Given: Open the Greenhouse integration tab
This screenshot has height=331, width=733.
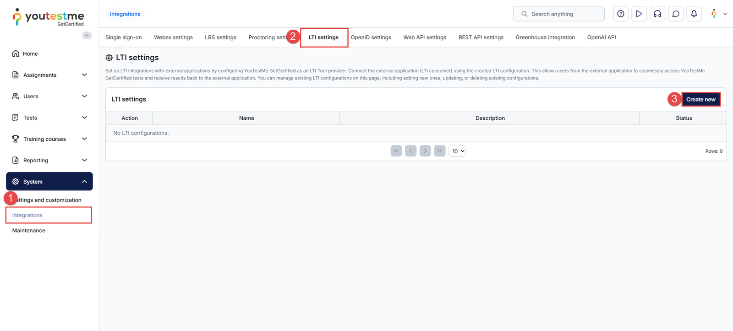Looking at the screenshot, I should (x=545, y=37).
